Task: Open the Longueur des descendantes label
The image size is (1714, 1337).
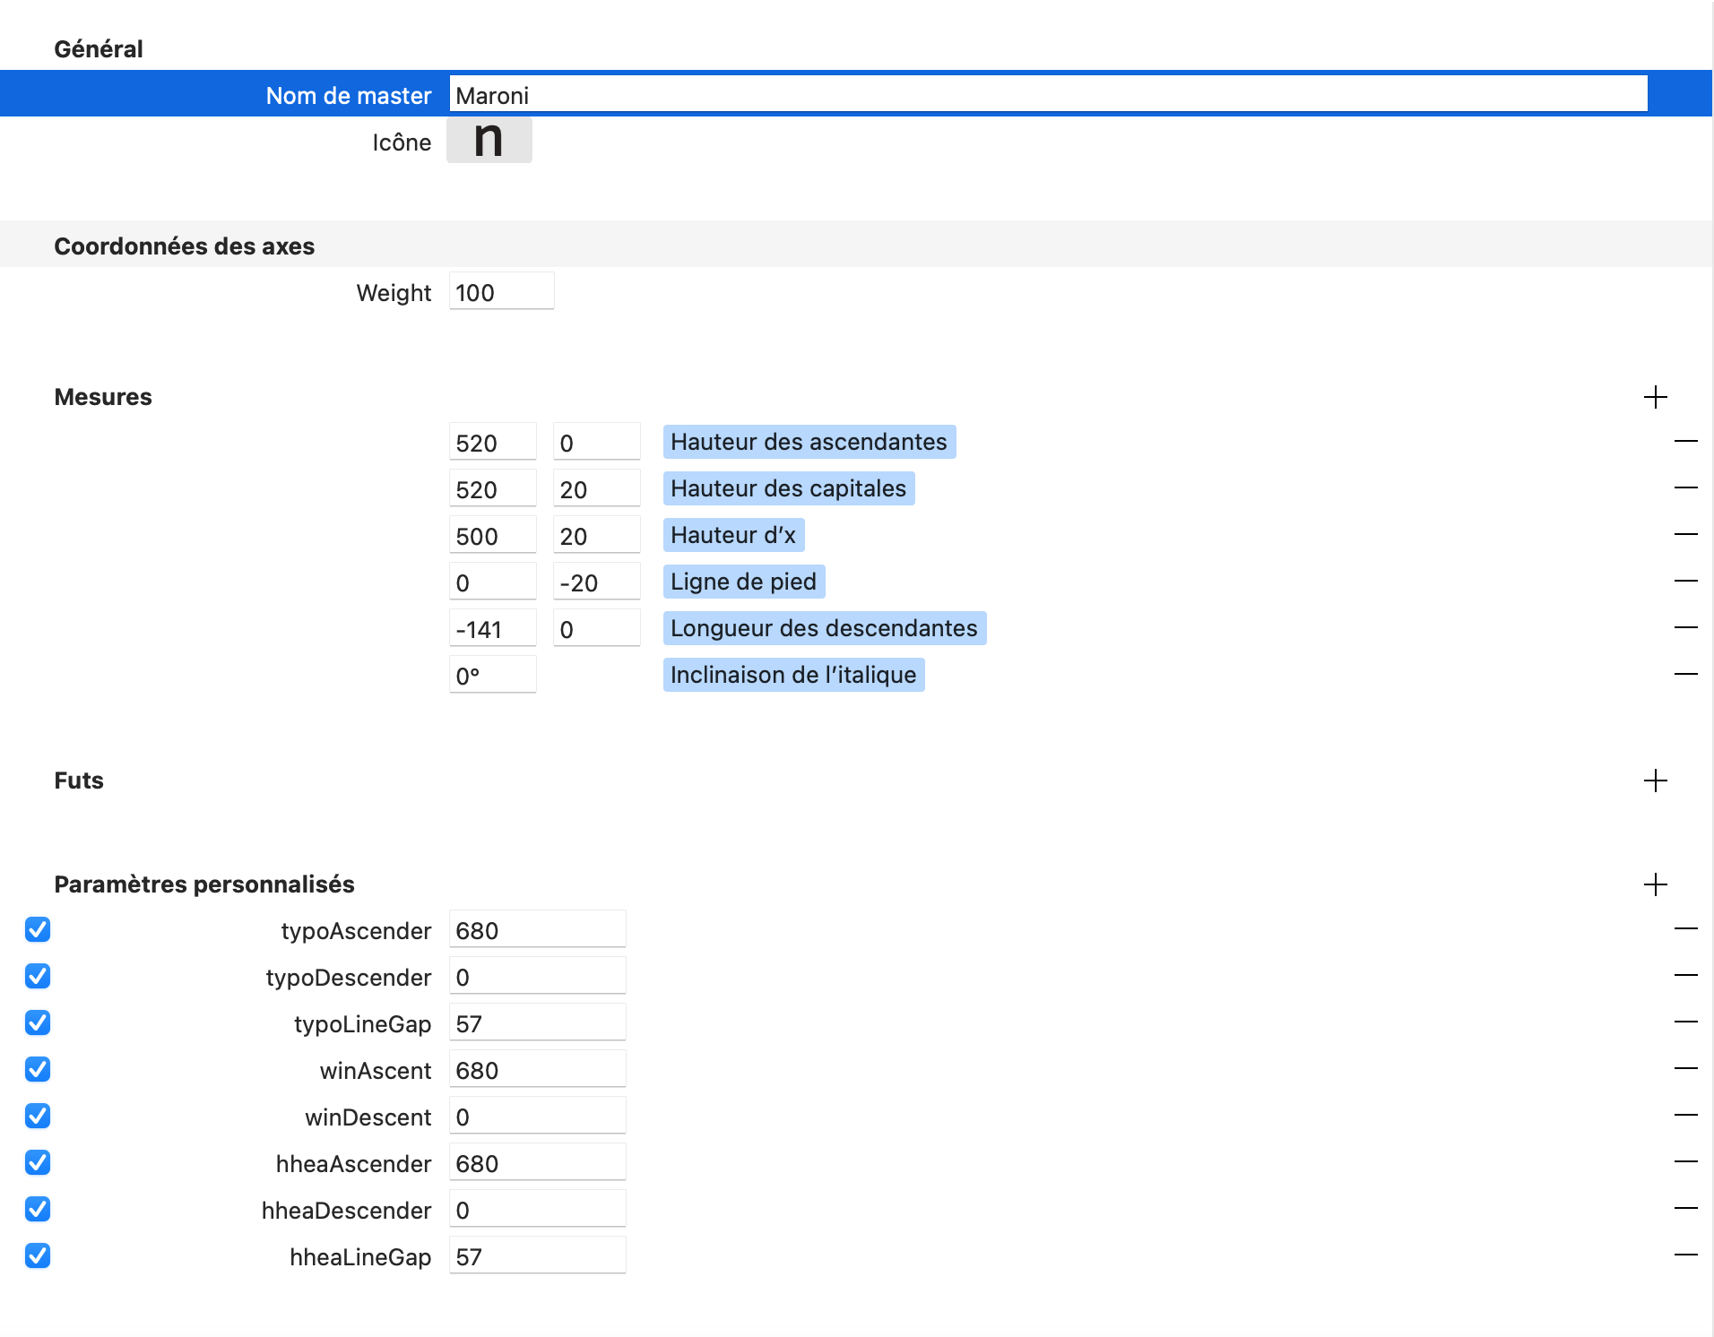Action: click(824, 628)
